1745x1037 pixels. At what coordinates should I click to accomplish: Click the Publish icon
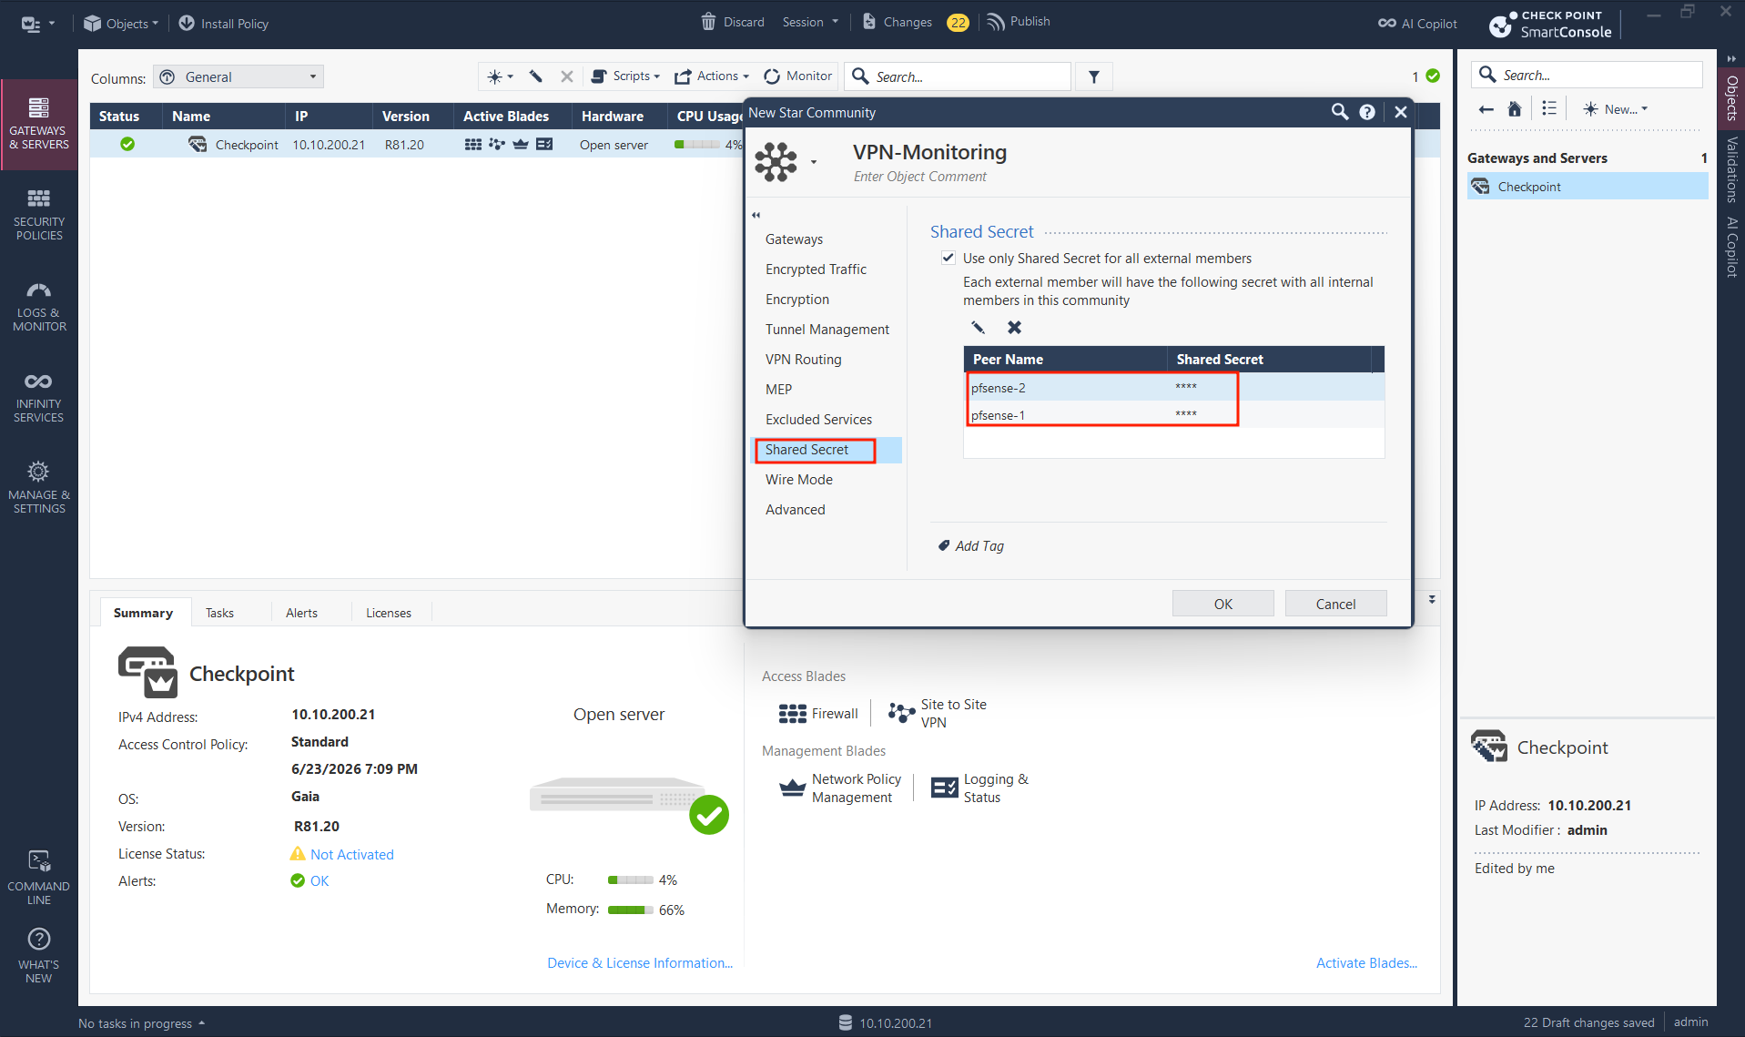(996, 22)
